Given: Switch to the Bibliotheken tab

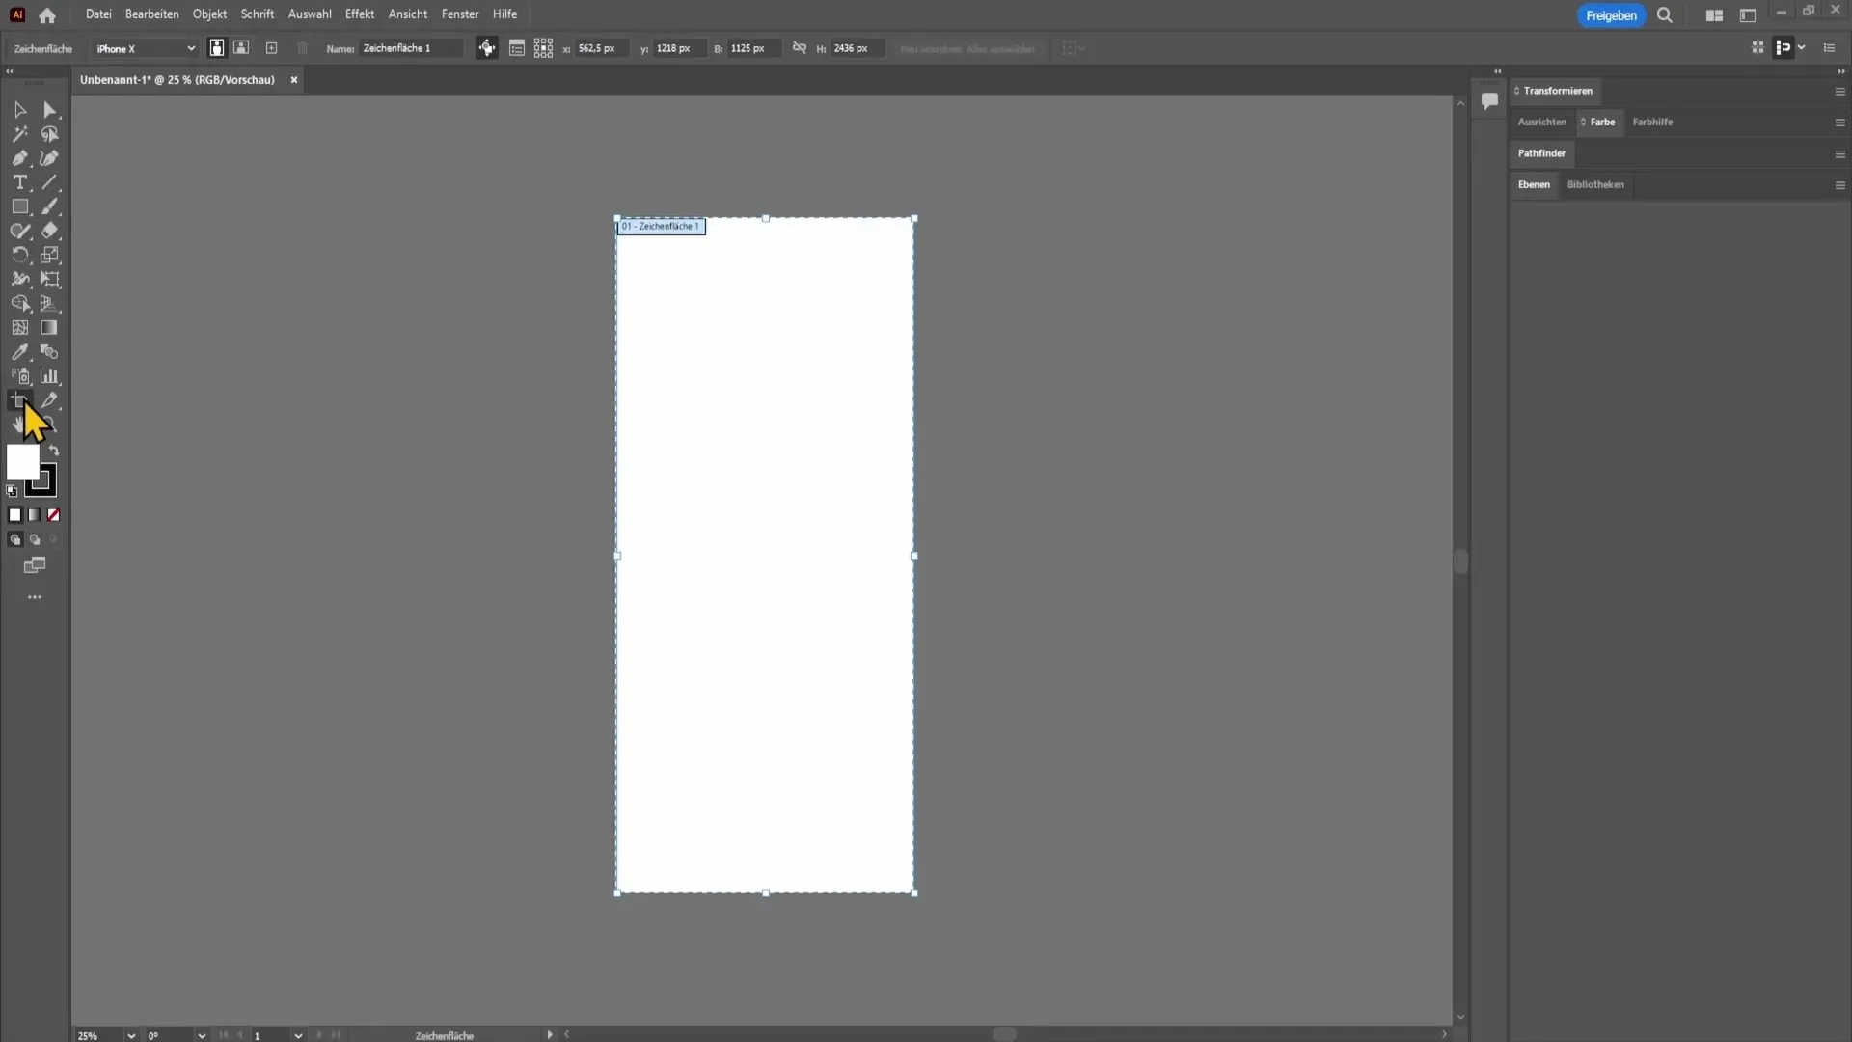Looking at the screenshot, I should [1595, 184].
